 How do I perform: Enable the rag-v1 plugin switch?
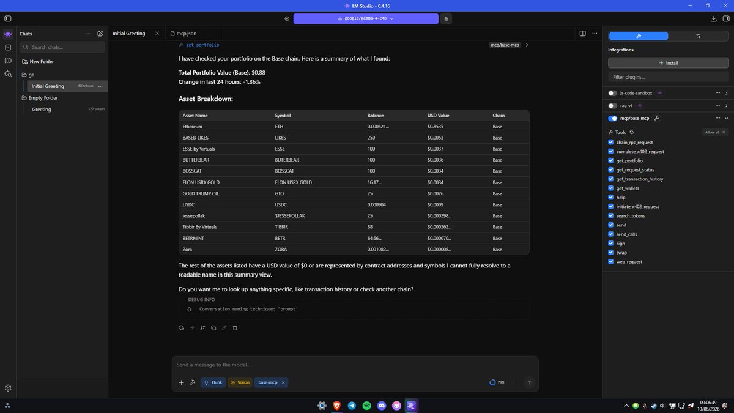(x=613, y=106)
